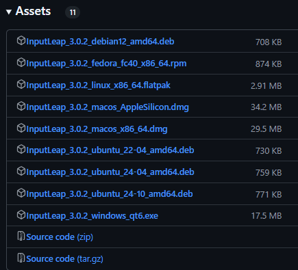Click the 708 KB size text

pos(269,42)
